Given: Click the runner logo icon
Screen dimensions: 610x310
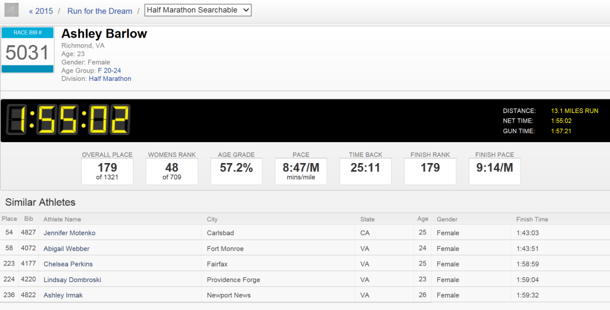Looking at the screenshot, I should click(12, 10).
